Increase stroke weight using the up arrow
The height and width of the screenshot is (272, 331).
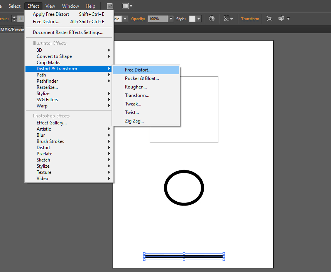pos(14,16)
